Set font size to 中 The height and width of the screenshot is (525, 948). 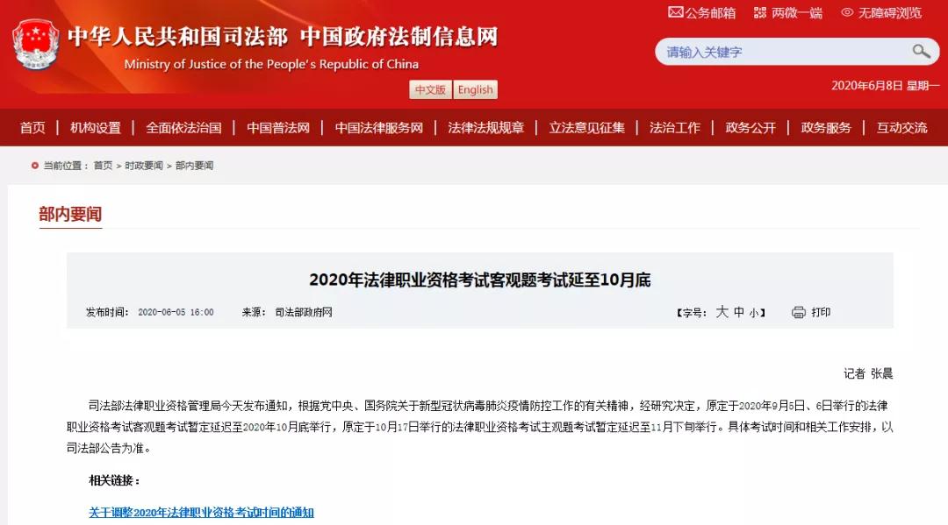pos(739,312)
